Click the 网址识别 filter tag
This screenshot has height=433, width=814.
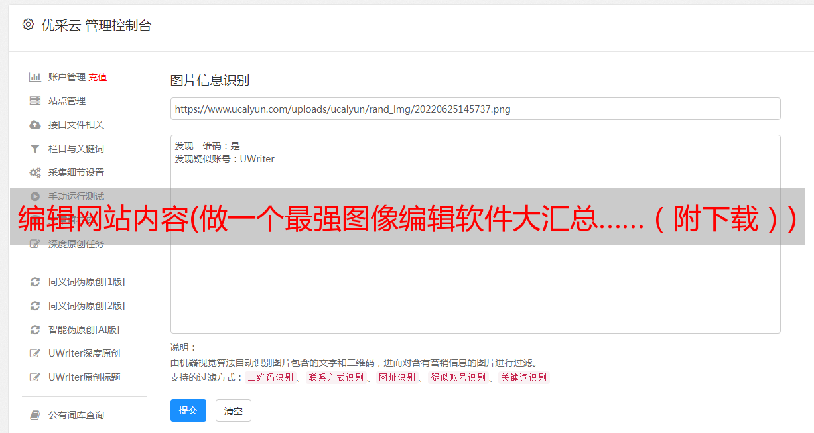point(397,377)
